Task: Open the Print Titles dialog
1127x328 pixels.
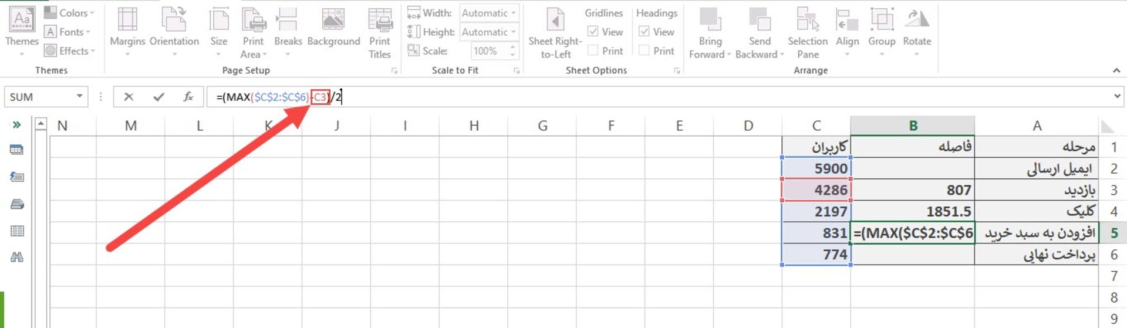Action: click(x=380, y=32)
